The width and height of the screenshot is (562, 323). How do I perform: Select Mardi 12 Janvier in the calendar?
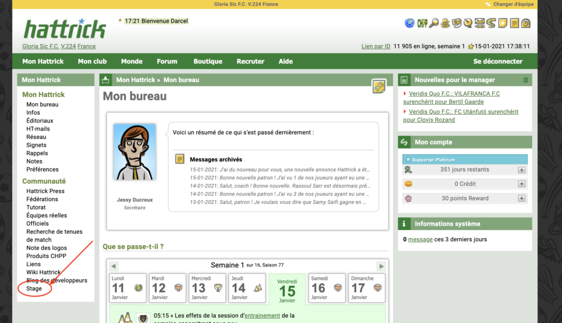click(167, 288)
